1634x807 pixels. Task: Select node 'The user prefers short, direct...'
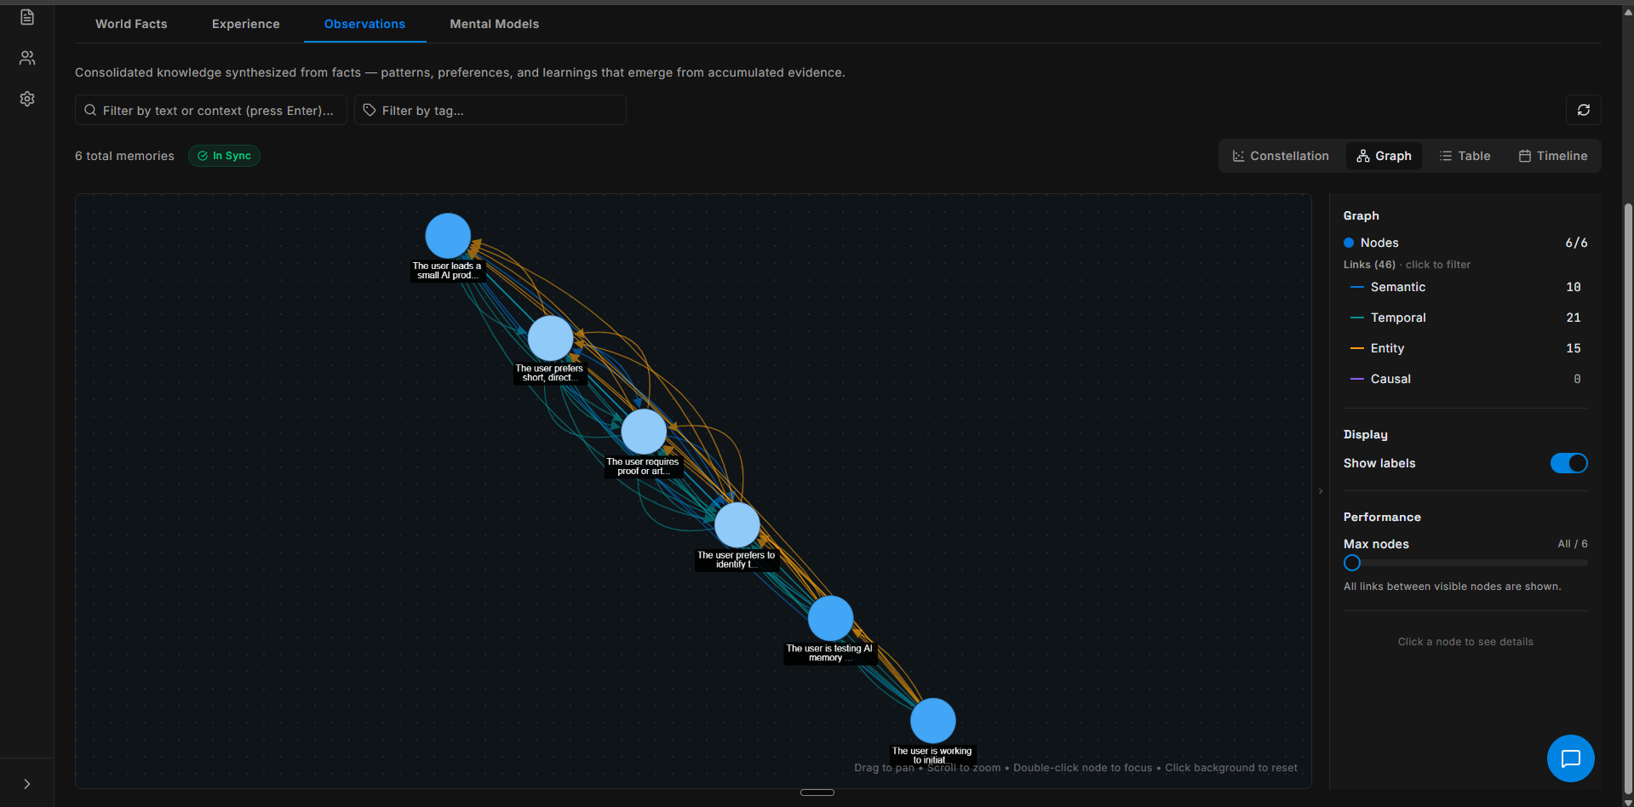pyautogui.click(x=551, y=338)
